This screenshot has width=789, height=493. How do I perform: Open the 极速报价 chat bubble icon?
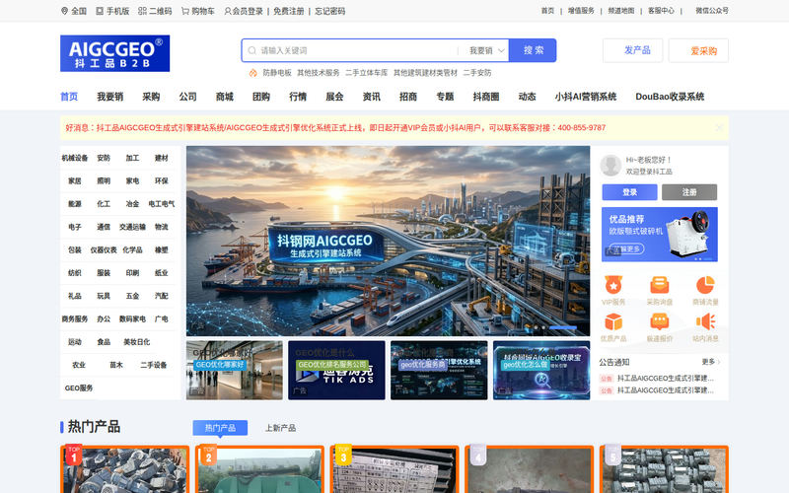(659, 321)
